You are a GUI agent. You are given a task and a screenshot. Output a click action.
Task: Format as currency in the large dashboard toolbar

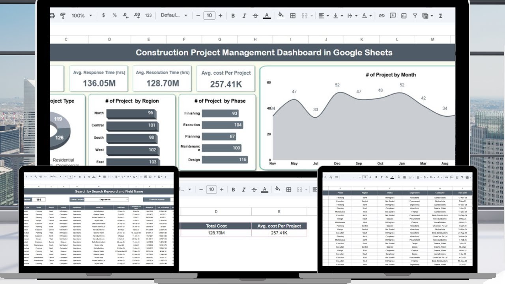point(103,15)
